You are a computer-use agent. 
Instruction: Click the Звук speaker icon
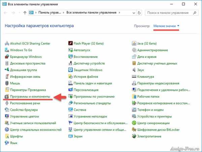tap(134, 70)
